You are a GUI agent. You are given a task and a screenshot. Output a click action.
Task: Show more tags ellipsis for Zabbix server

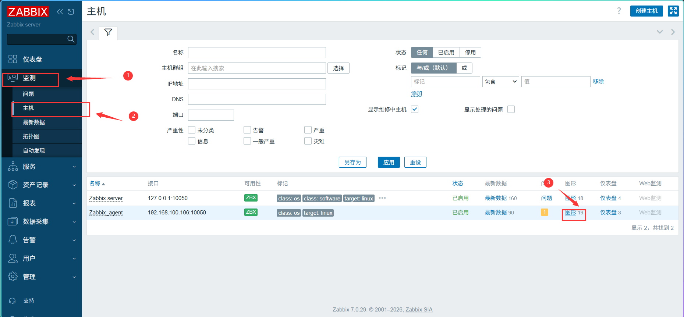click(x=382, y=198)
